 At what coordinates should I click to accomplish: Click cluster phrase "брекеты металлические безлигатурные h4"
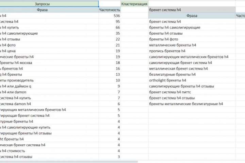coord(192,104)
